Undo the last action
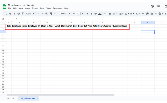The width and height of the screenshot is (167, 103). point(10,14)
